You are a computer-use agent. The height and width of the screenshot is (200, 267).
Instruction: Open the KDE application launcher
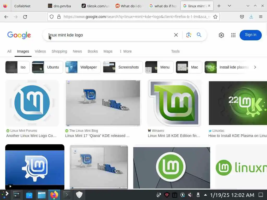coord(5,195)
